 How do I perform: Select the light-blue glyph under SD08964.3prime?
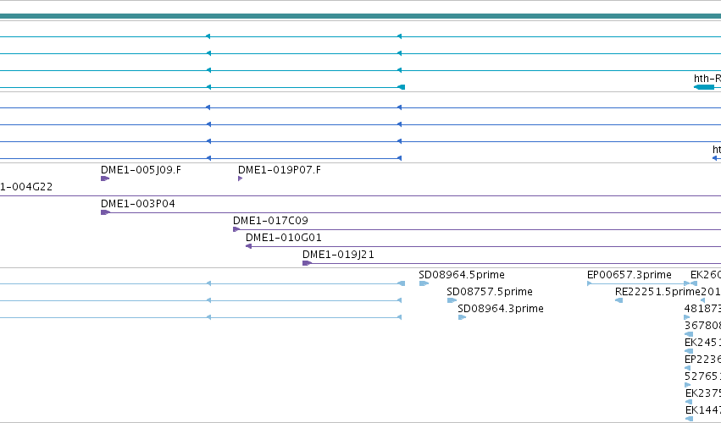(462, 317)
